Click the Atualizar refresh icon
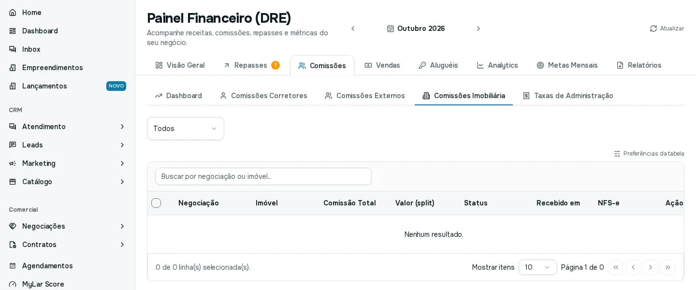Image resolution: width=696 pixels, height=290 pixels. [653, 29]
